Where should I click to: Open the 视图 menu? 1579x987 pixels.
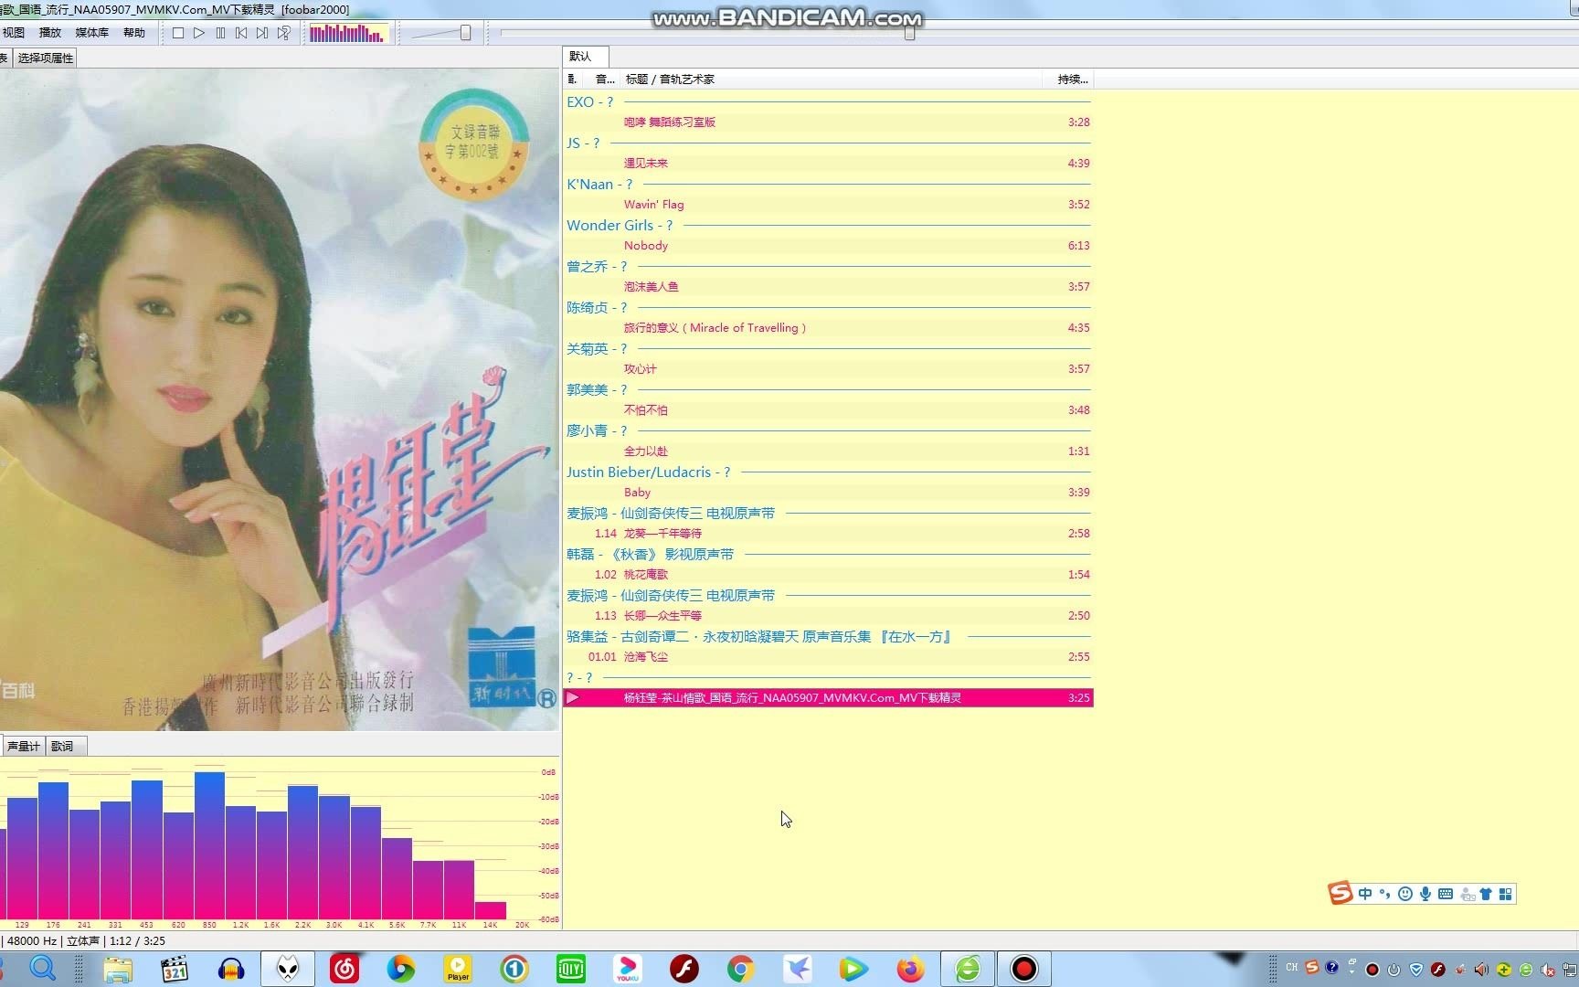tap(14, 33)
